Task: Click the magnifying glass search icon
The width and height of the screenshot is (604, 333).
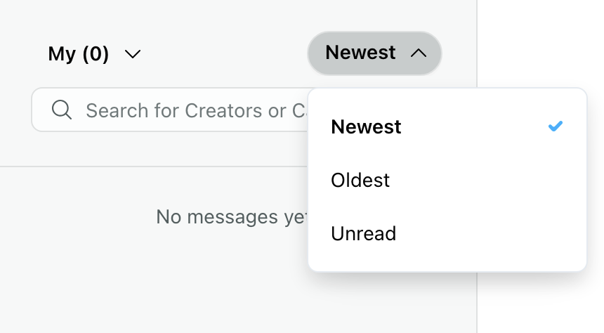Action: point(62,110)
